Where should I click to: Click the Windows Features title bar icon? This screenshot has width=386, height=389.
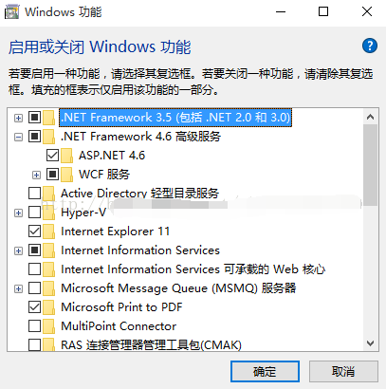point(12,12)
